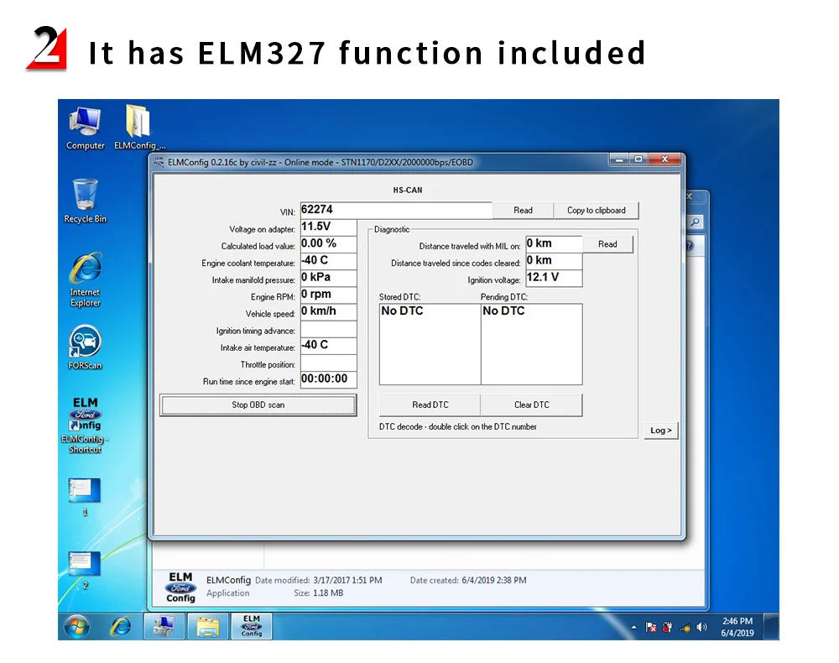839x663 pixels.
Task: Open the ELMConfig - Shortcut desktop icon
Action: point(85,425)
